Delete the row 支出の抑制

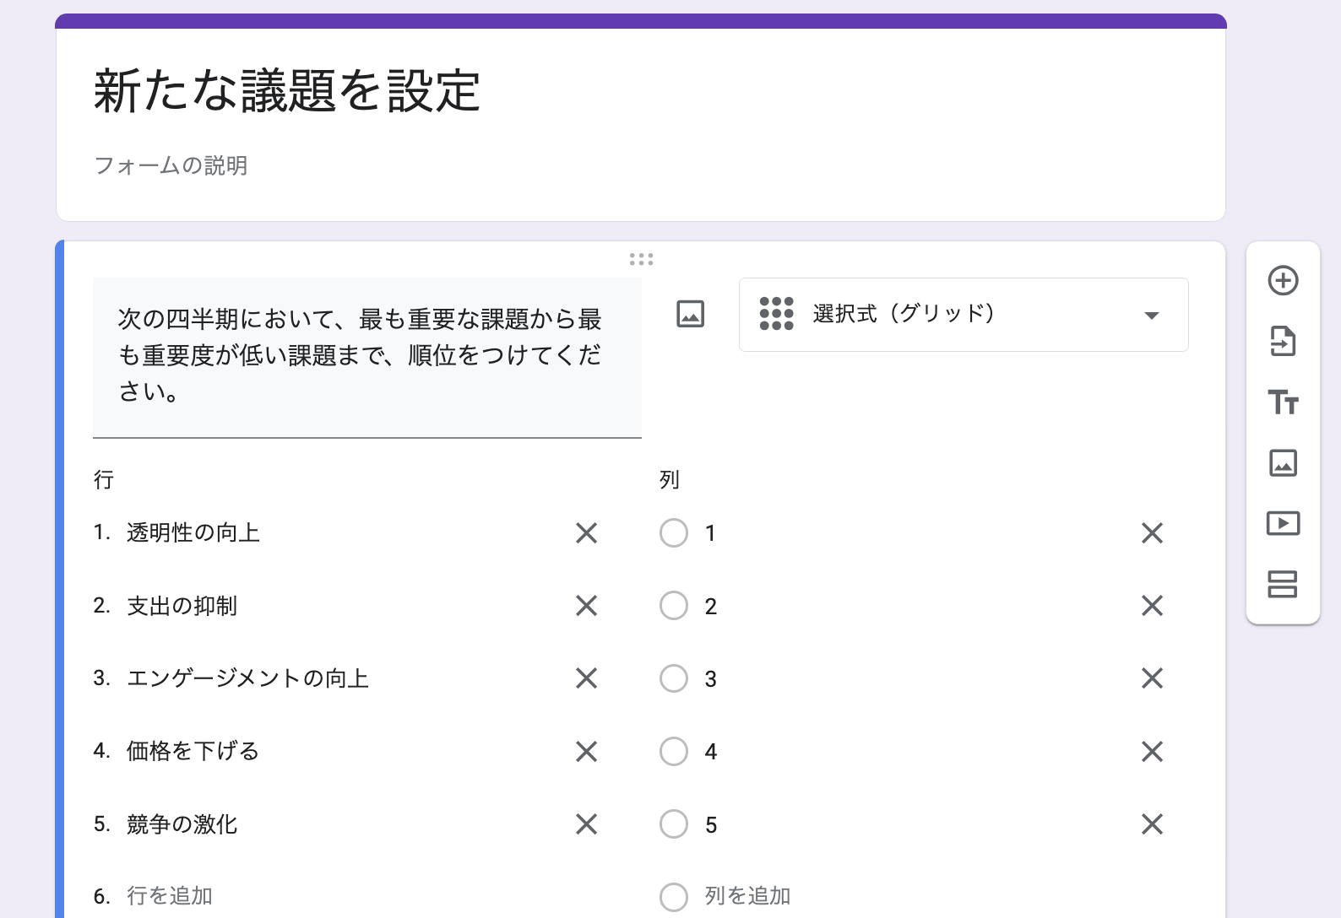pyautogui.click(x=586, y=606)
